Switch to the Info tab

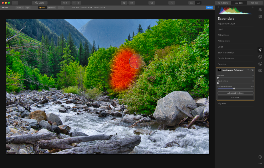pyautogui.click(x=255, y=3)
